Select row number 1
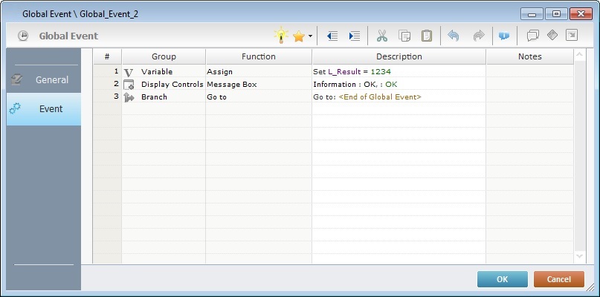600x297 pixels. click(x=108, y=71)
